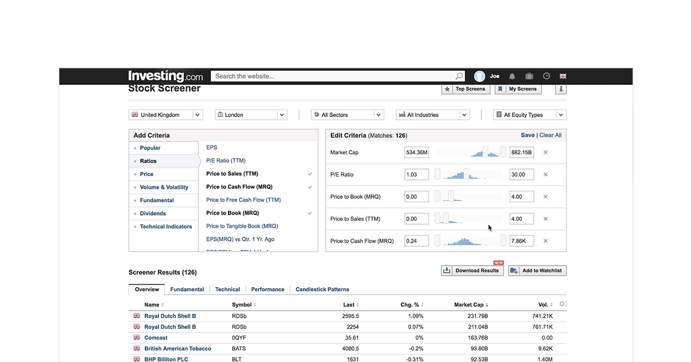Expand the Fundamental criteria category
This screenshot has width=691, height=362.
click(x=164, y=201)
